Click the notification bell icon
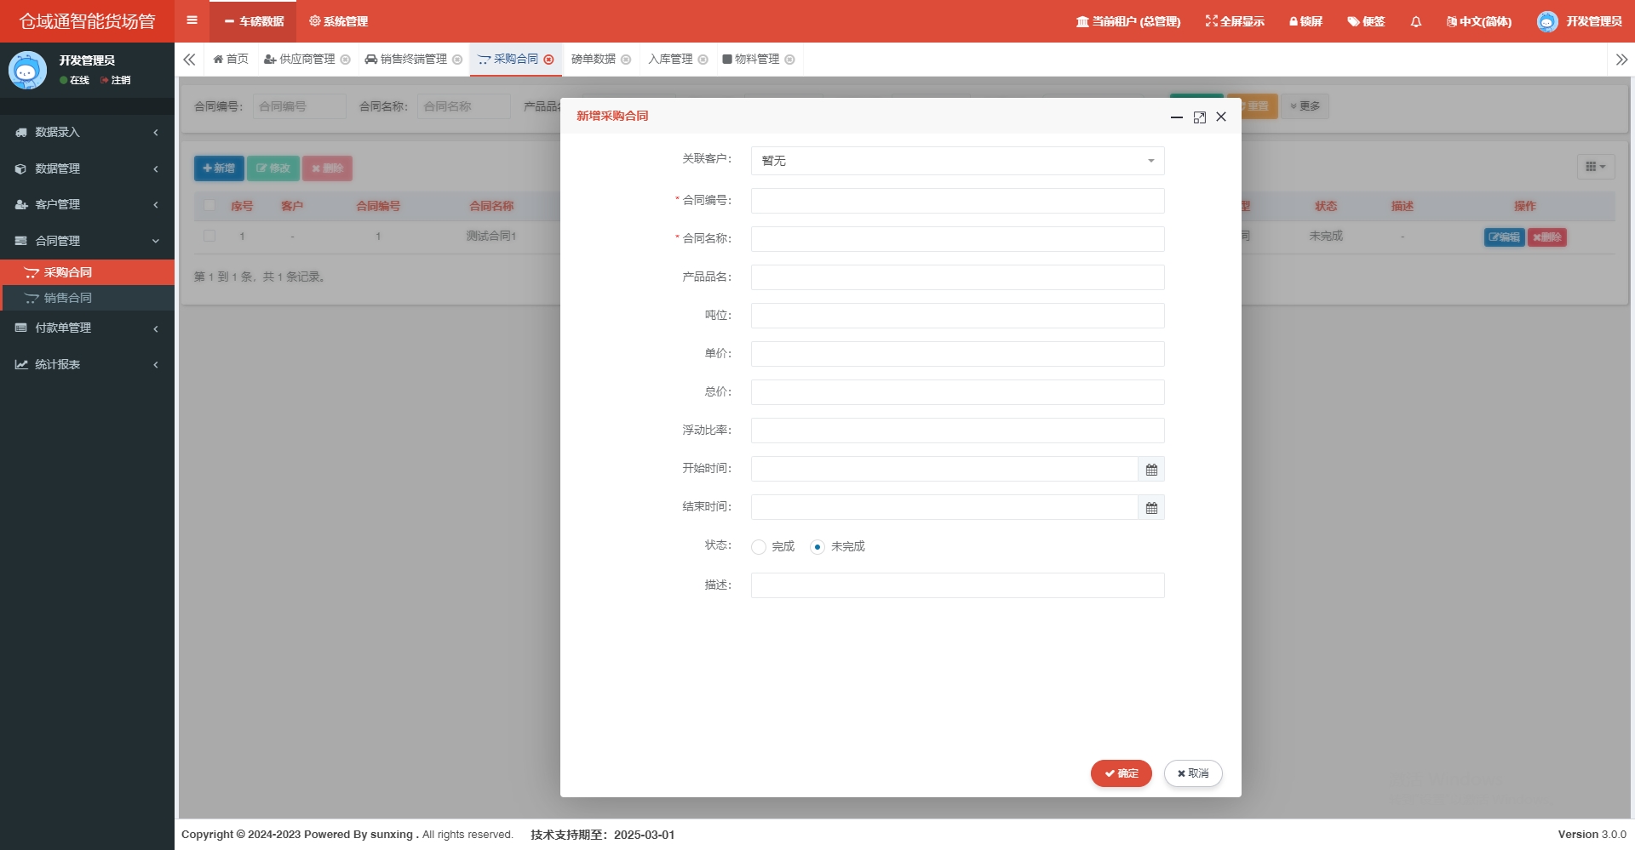This screenshot has width=1635, height=850. pos(1415,21)
